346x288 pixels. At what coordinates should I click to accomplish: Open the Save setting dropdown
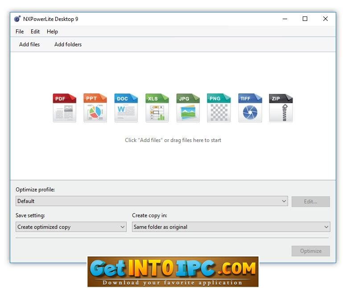click(x=71, y=227)
